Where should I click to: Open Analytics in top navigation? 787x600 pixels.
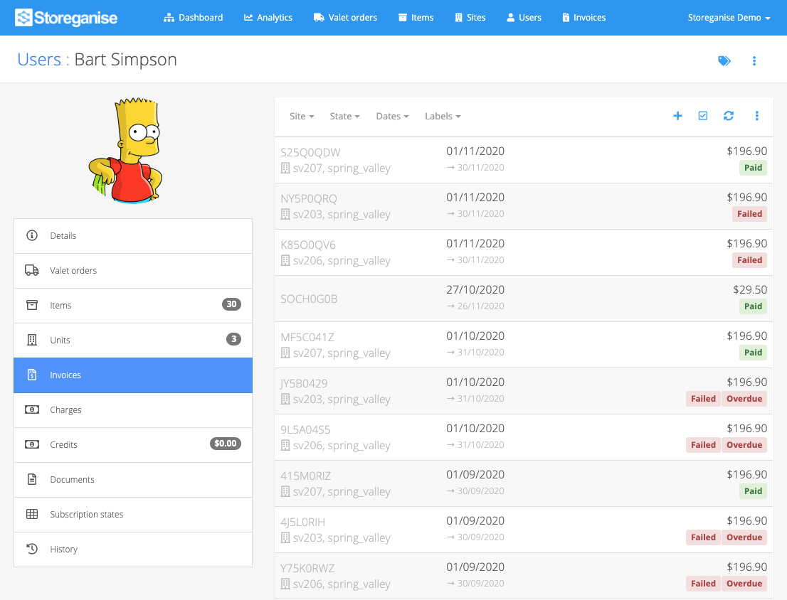click(268, 18)
